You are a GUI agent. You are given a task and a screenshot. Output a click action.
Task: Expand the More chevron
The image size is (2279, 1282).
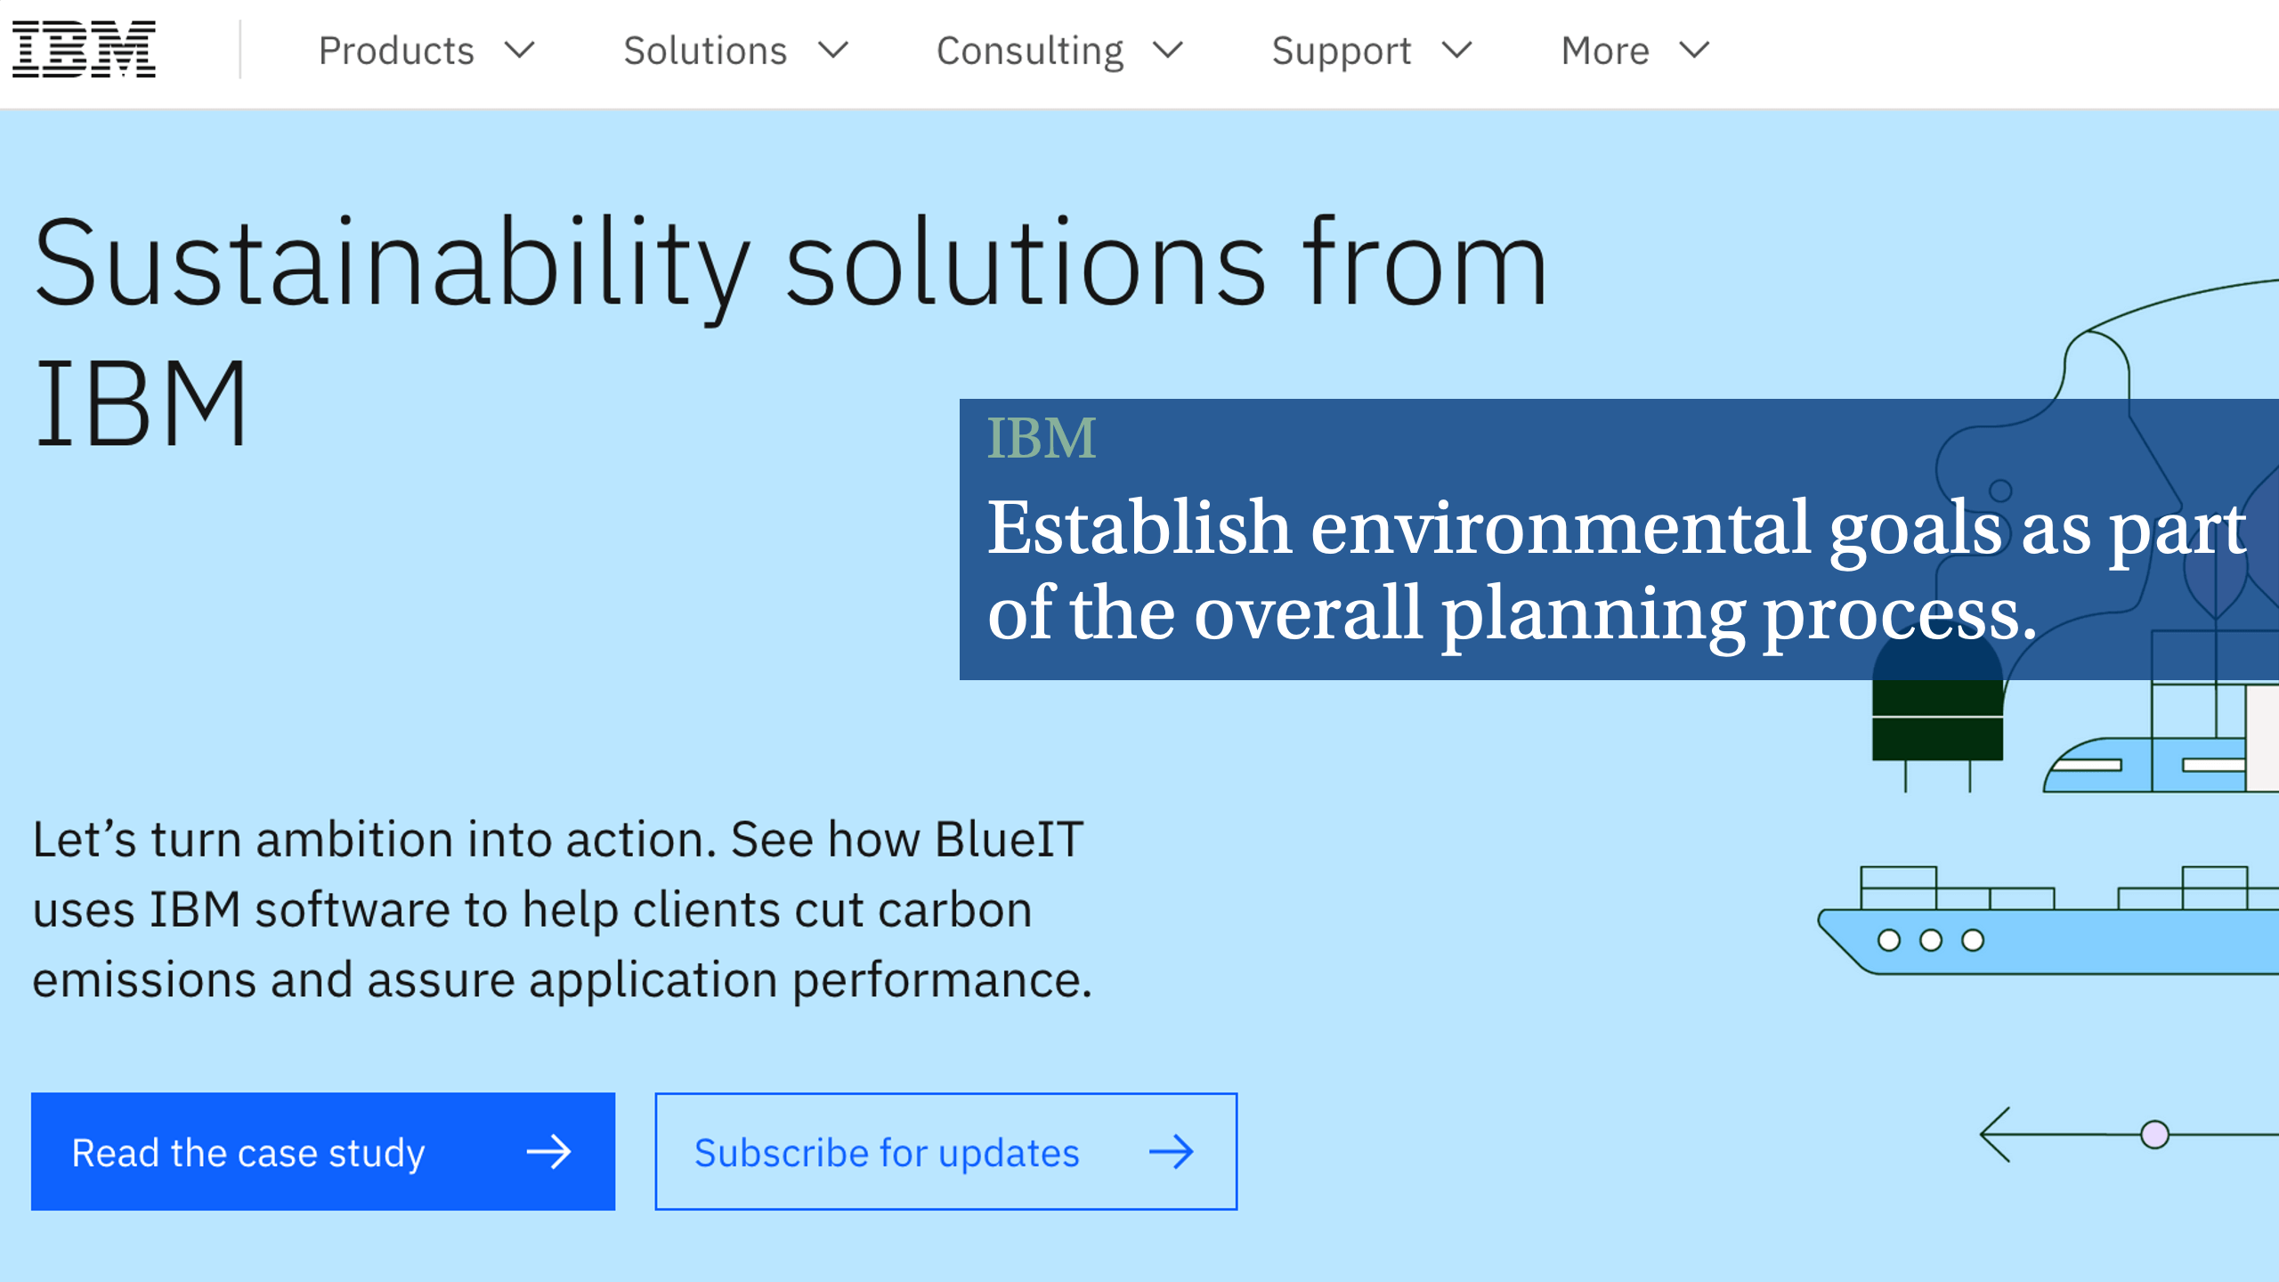point(1694,50)
